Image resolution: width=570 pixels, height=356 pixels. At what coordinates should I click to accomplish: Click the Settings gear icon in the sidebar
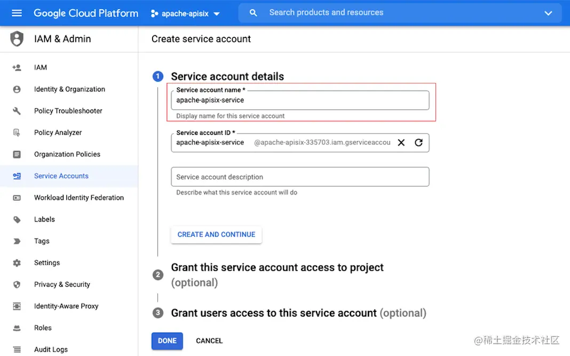(17, 263)
